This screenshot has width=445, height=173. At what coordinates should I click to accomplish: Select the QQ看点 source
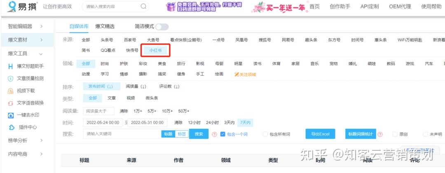(x=108, y=51)
